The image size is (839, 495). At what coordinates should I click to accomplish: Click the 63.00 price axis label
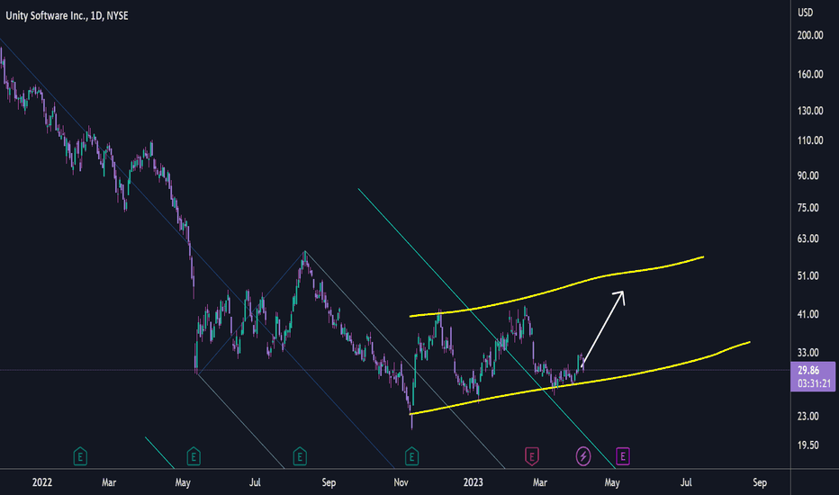click(808, 238)
